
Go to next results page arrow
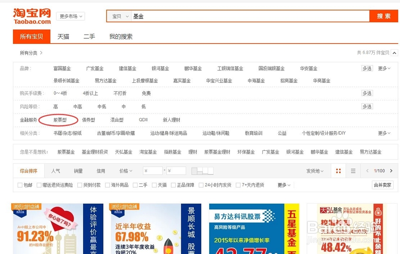pyautogui.click(x=391, y=171)
